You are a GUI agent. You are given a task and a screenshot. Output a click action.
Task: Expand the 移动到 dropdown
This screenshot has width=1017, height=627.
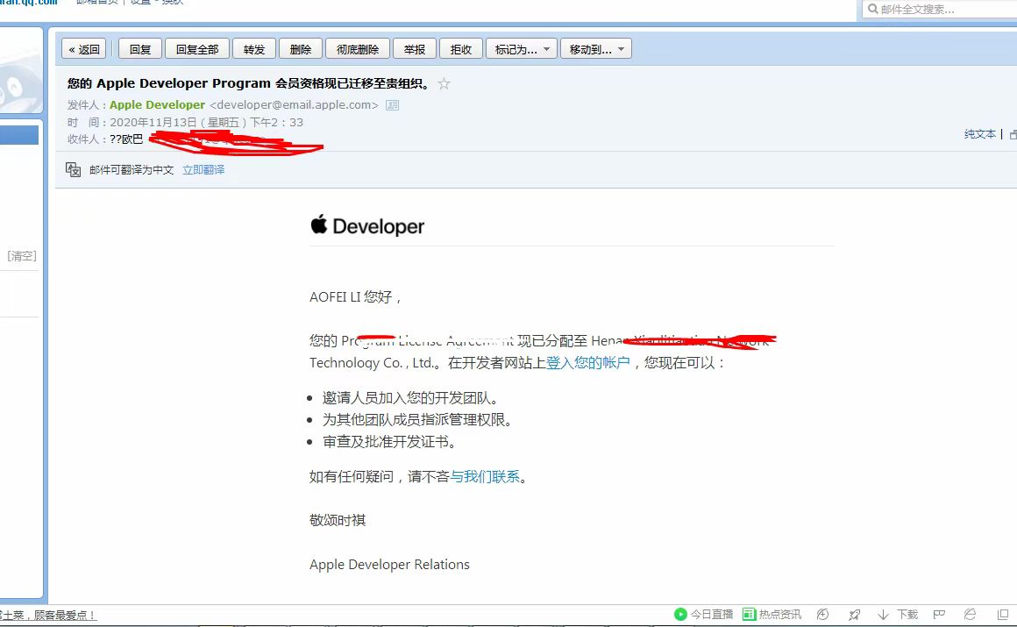tap(598, 49)
